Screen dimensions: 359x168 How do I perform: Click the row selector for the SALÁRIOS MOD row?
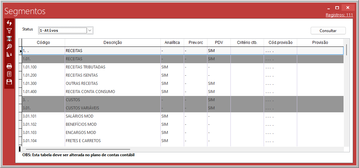[20, 116]
